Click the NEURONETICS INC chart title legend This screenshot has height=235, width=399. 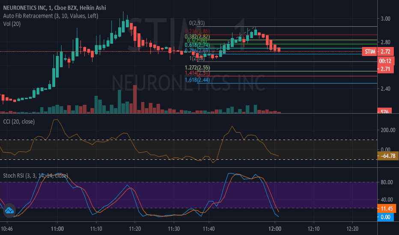point(54,8)
